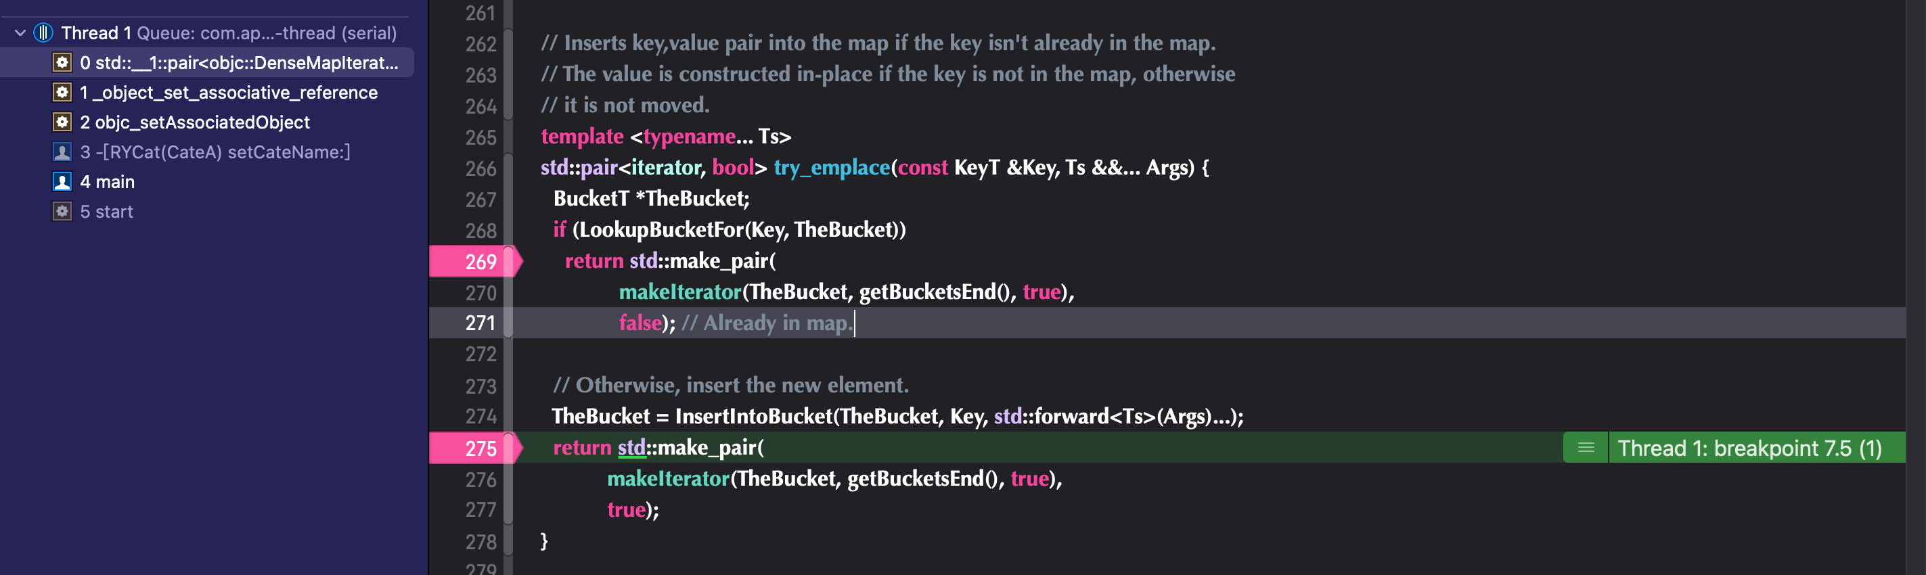
Task: Click gear icon of objc_setAssociatedObject frame
Action: 62,122
